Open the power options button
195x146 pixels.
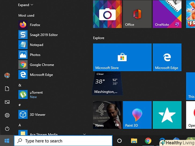tap(7, 129)
